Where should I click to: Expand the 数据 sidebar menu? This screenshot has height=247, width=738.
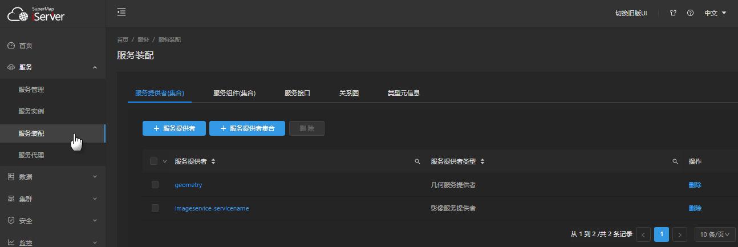(52, 177)
